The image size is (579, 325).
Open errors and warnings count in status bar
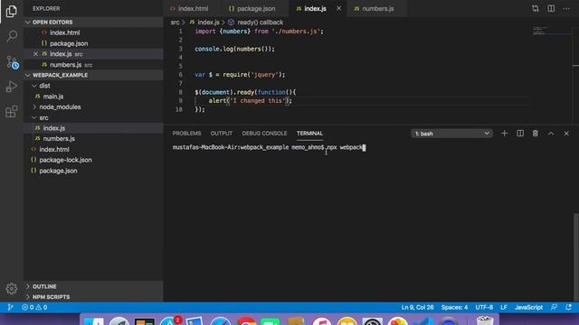click(34, 307)
